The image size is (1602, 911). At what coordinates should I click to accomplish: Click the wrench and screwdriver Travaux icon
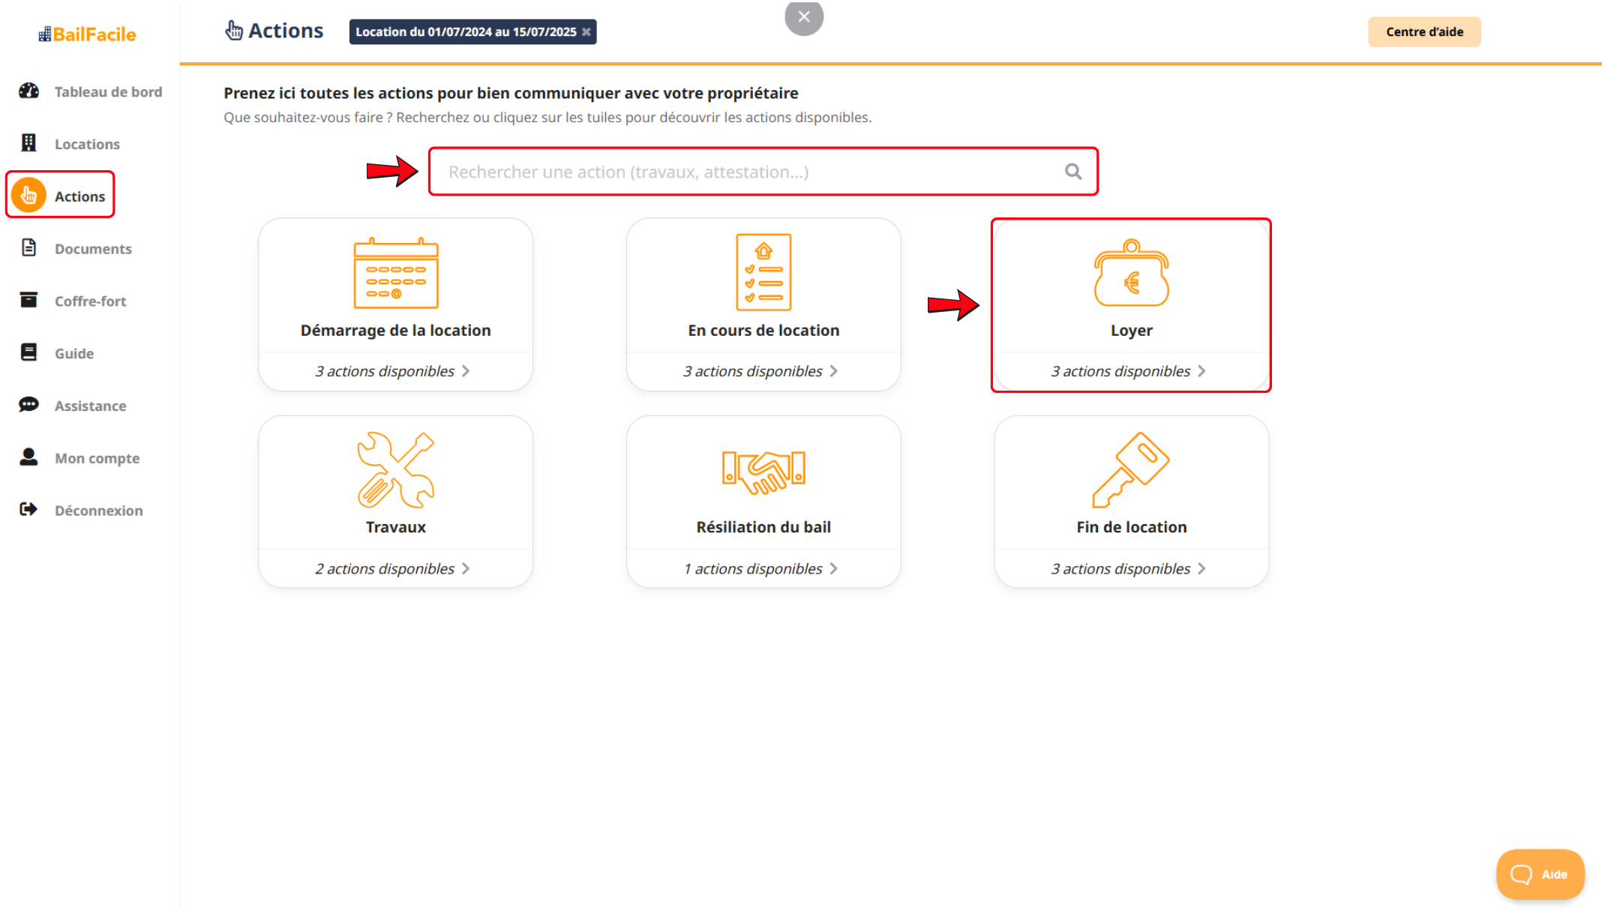click(x=395, y=470)
